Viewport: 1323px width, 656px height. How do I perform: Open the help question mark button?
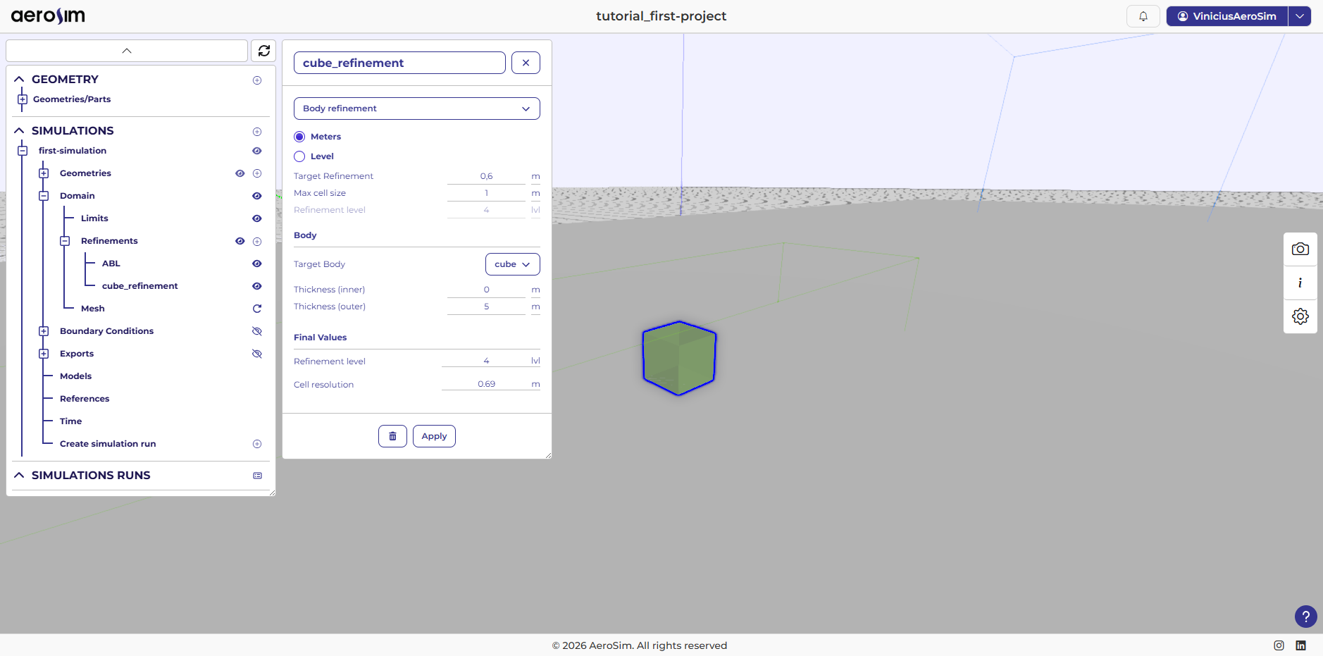pyautogui.click(x=1305, y=617)
